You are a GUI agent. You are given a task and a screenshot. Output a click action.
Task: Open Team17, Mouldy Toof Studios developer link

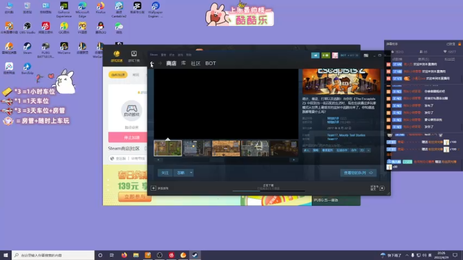[x=346, y=135]
